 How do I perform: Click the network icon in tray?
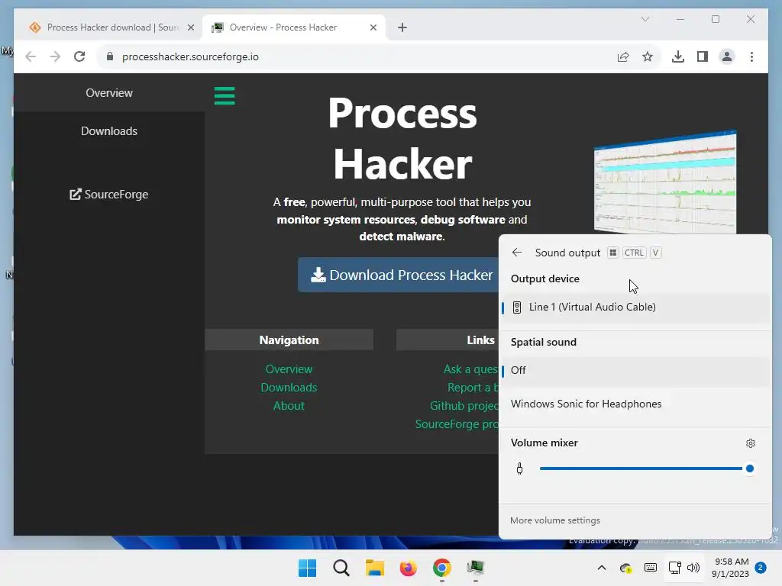tap(675, 568)
